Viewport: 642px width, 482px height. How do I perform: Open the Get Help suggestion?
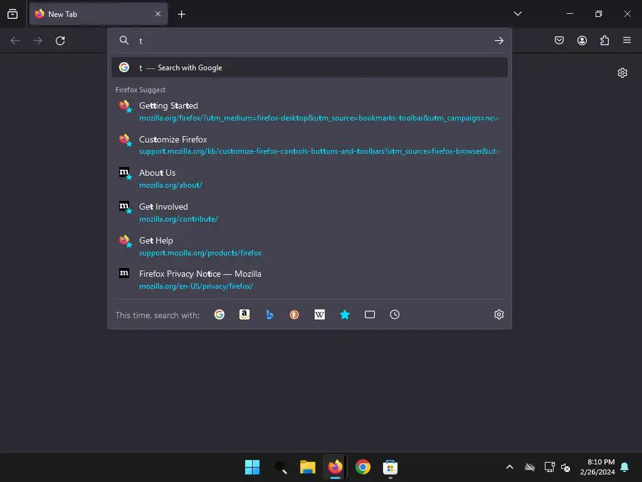click(310, 246)
